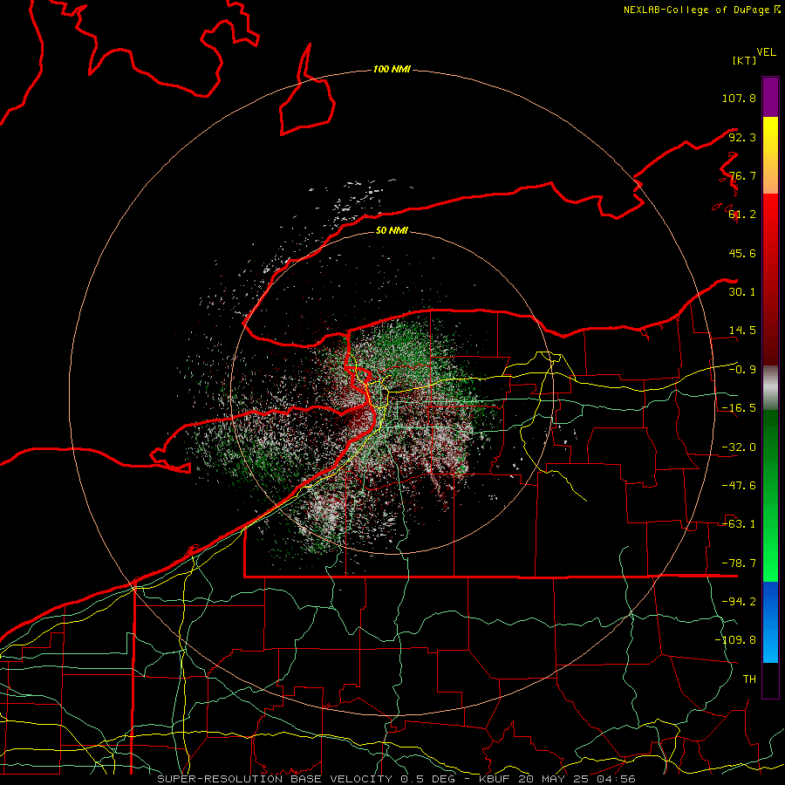Click the gray near-zero segment of the color bar
Image resolution: width=785 pixels, height=785 pixels.
[770, 388]
